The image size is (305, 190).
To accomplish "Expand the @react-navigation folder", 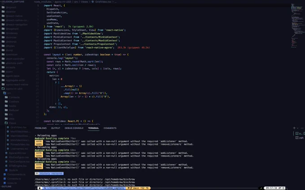I will click(x=17, y=25).
